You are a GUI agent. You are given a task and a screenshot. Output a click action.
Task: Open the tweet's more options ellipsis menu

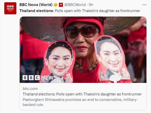144,5
